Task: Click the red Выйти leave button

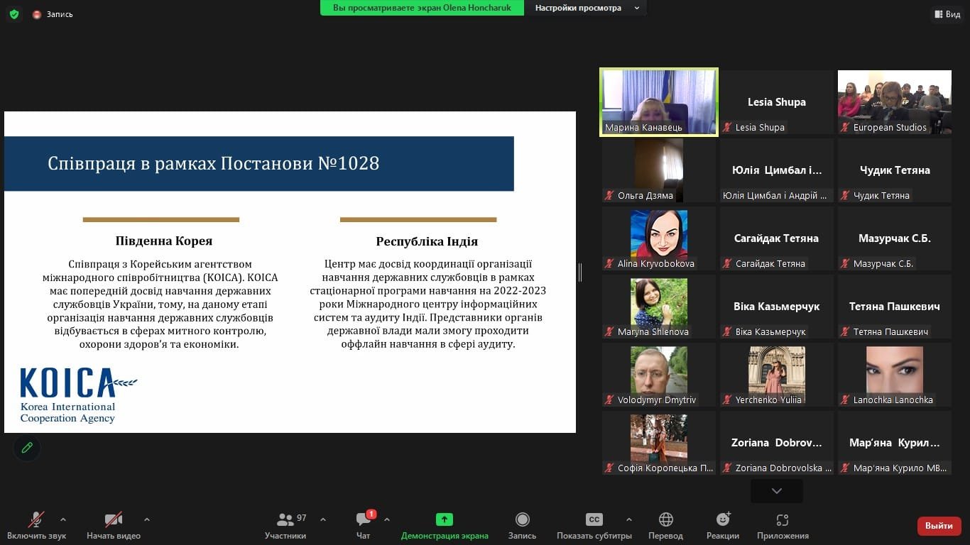Action: click(x=939, y=526)
